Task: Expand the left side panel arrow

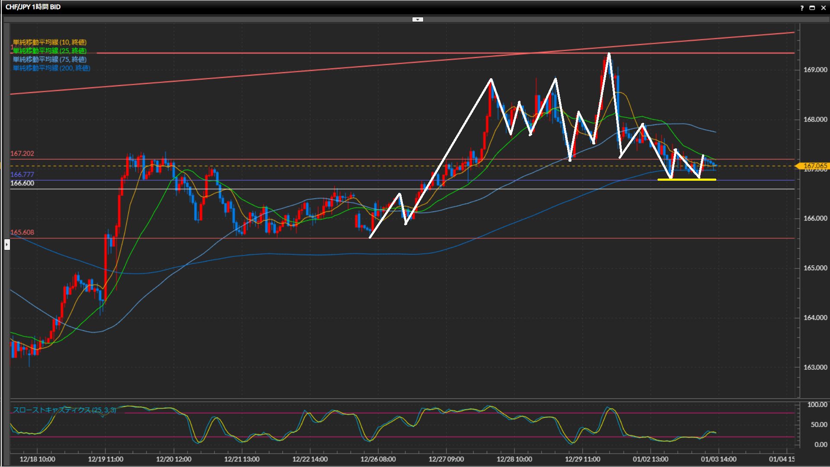Action: [7, 245]
